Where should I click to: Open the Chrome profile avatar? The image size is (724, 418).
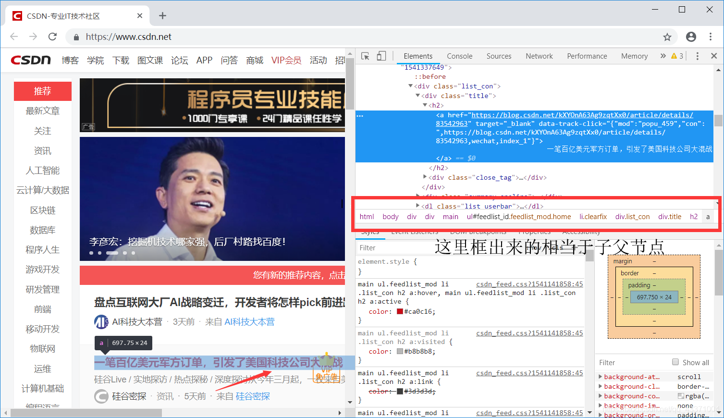(691, 37)
